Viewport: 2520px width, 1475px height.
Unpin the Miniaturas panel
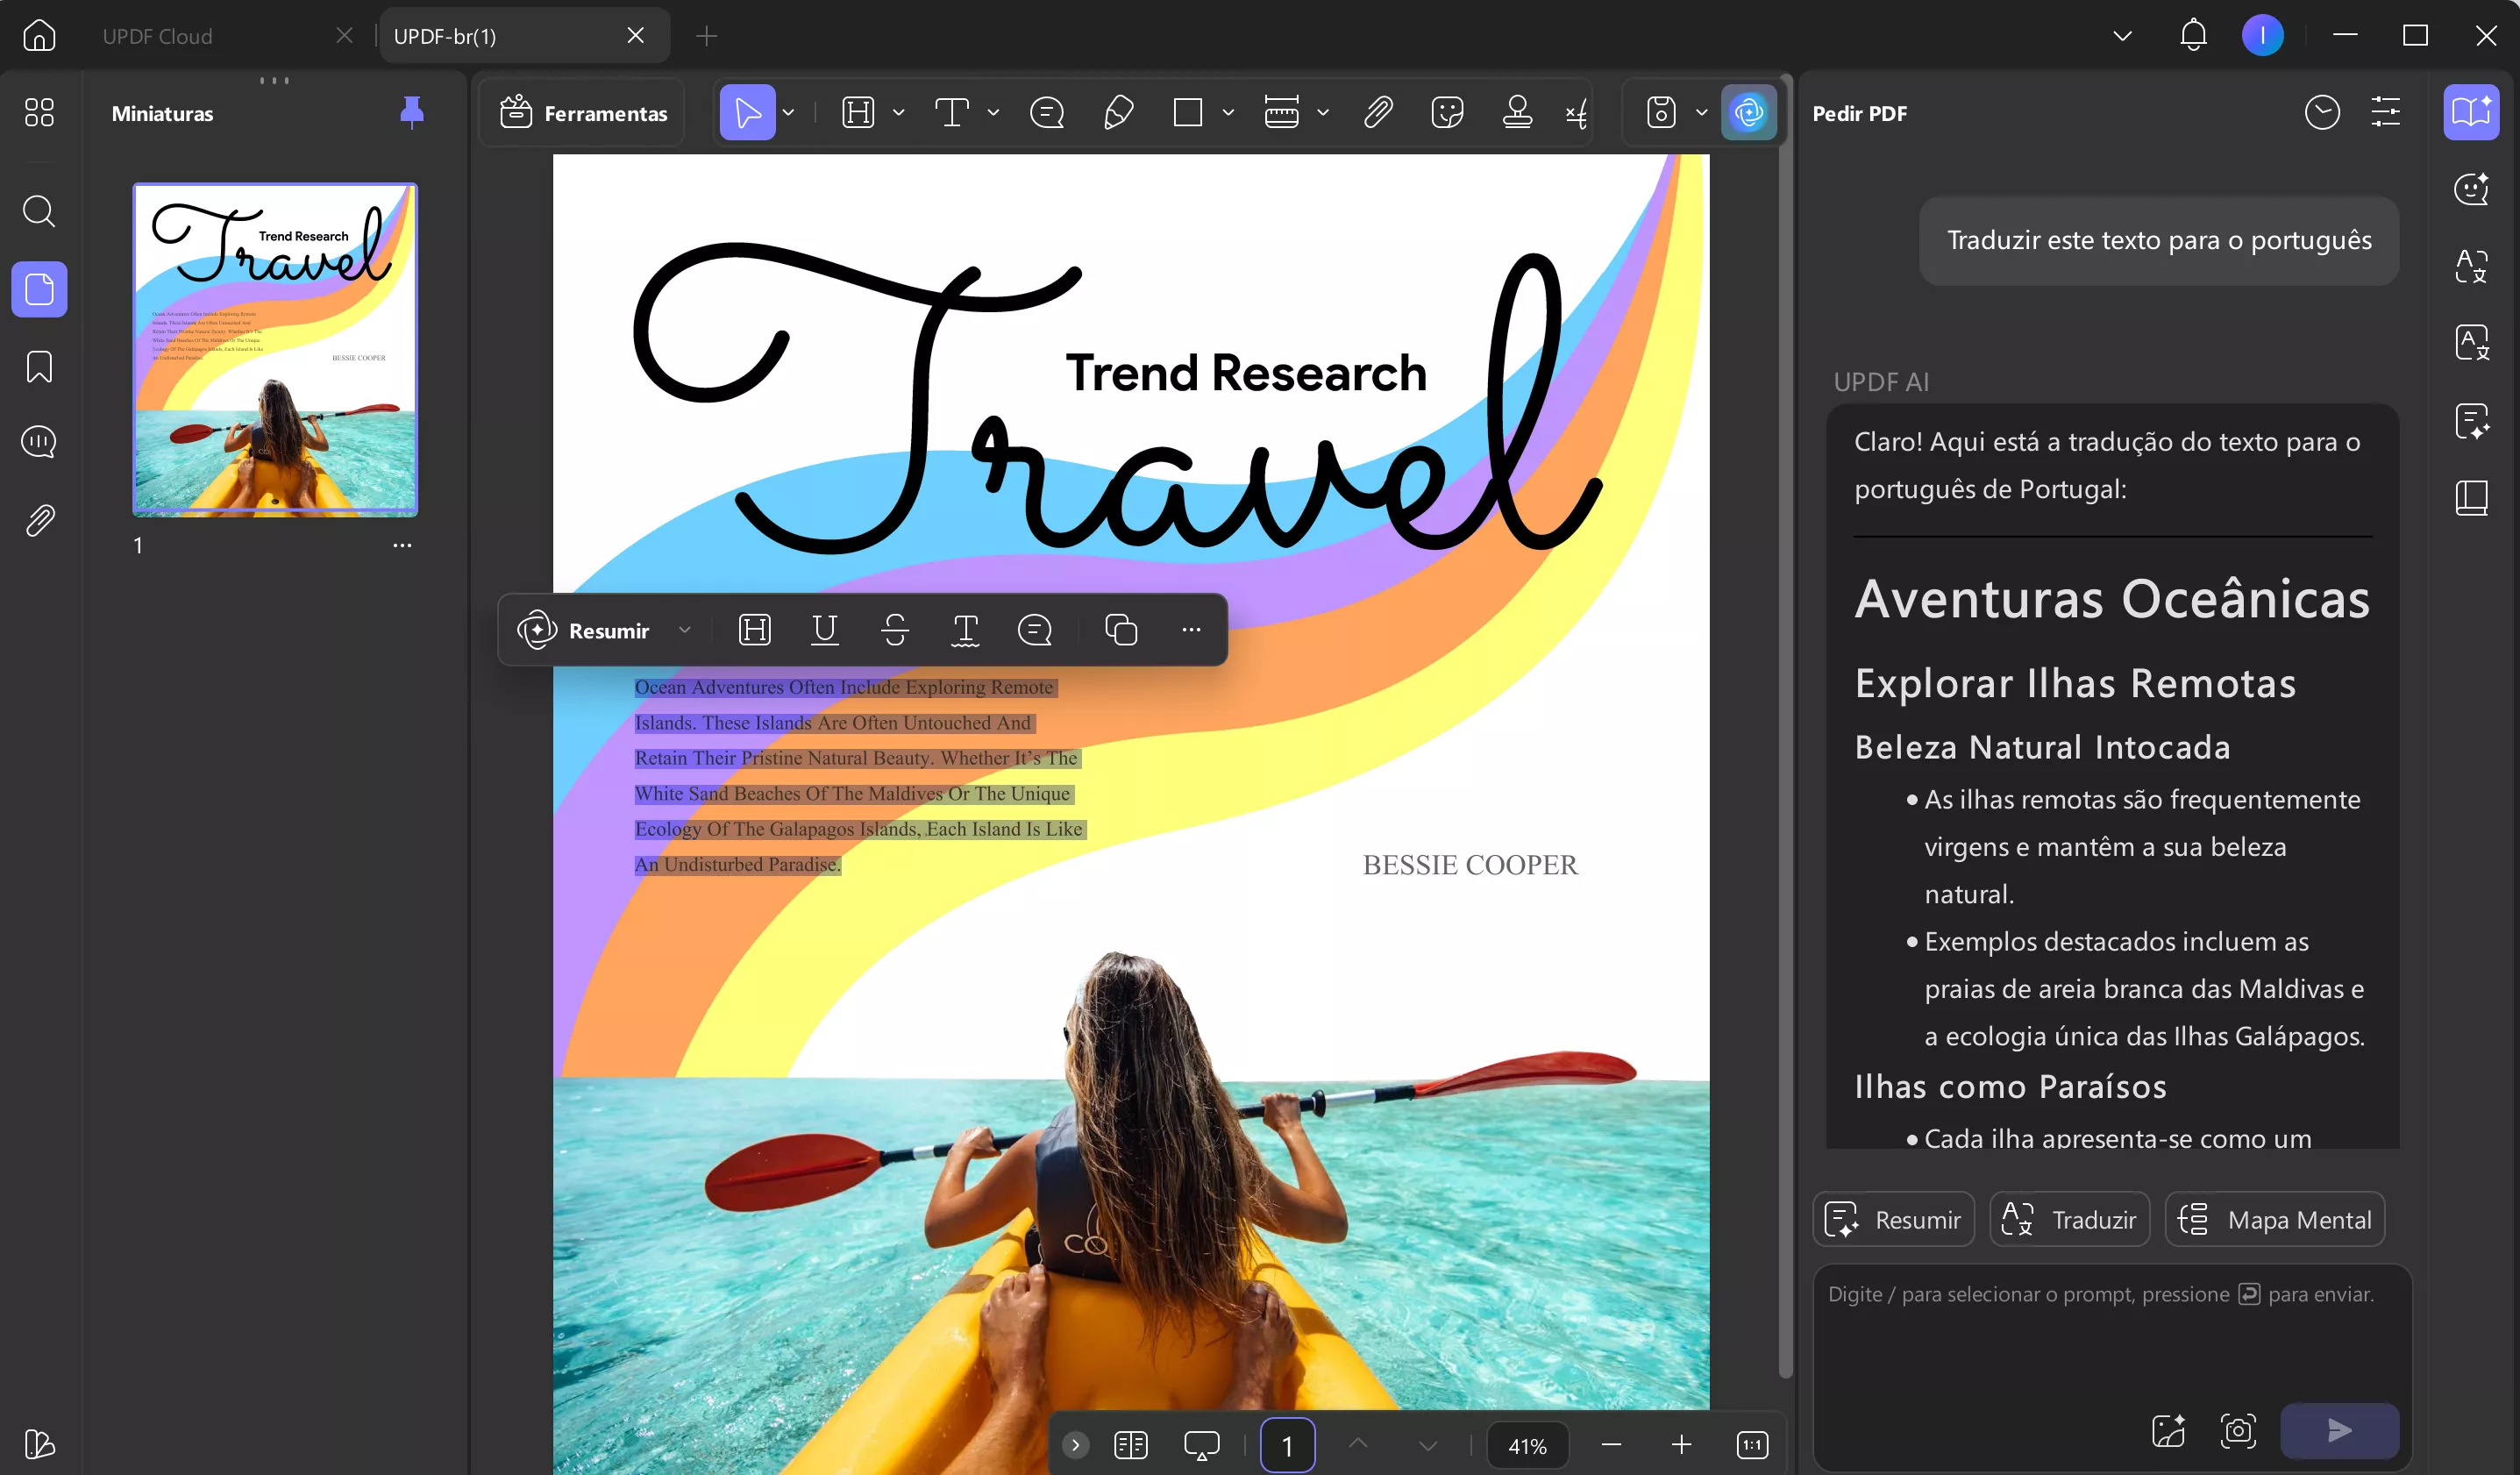pos(411,112)
